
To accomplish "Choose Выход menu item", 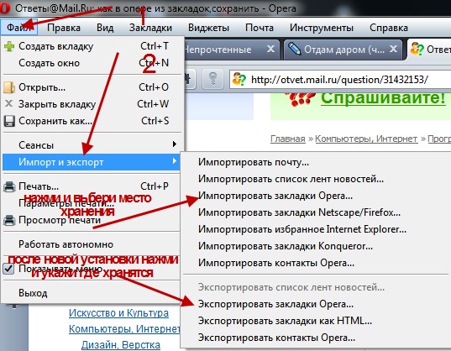I will 92,293.
